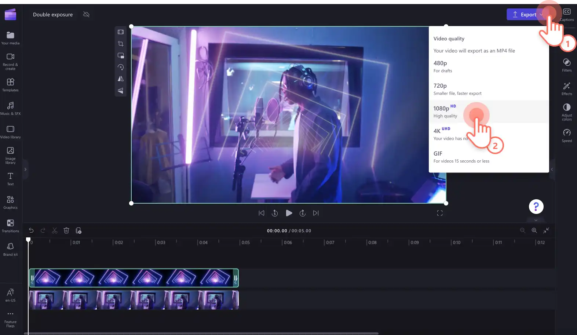Choose the 720p export option
This screenshot has width=577, height=335.
pos(489,89)
